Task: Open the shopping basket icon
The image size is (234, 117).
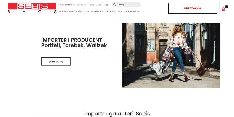Action: [x=223, y=9]
